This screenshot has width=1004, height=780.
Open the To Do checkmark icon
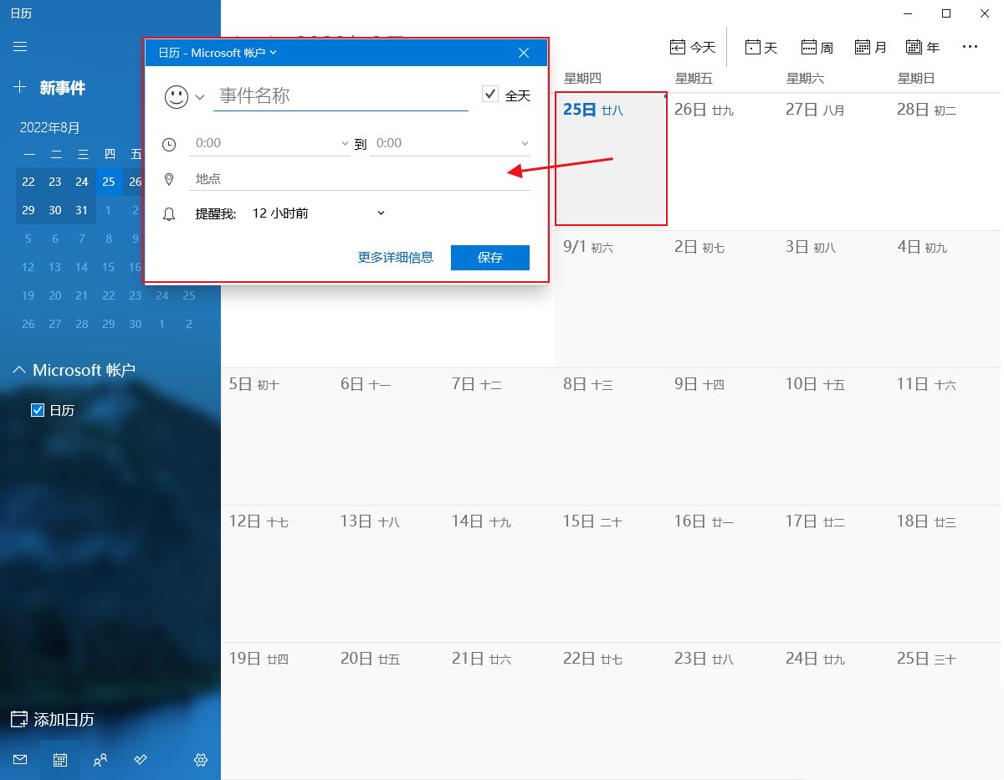tap(141, 760)
